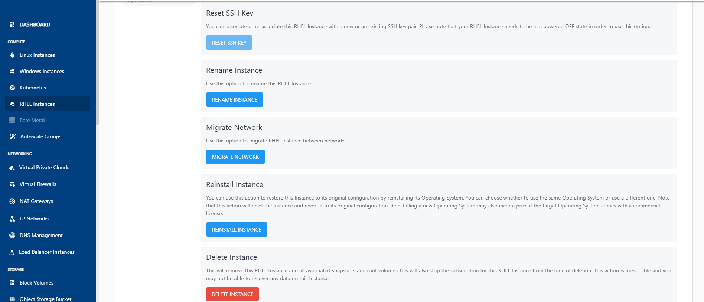704x302 pixels.
Task: Open the Bare Metal menu entry
Action: 32,120
